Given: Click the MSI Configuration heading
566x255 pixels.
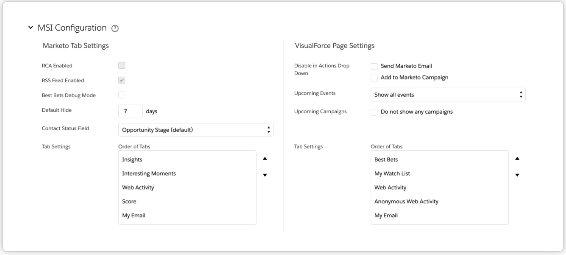Looking at the screenshot, I should click(72, 28).
